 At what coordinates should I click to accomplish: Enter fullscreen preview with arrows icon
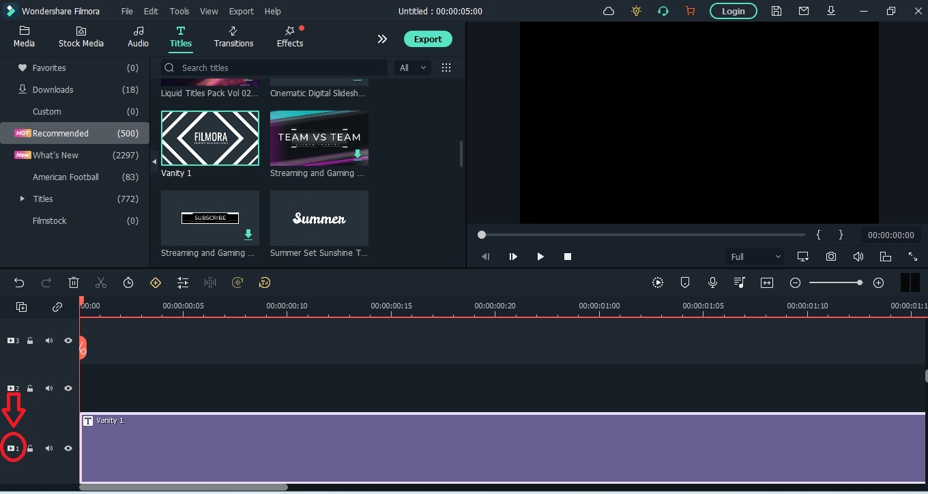coord(913,257)
